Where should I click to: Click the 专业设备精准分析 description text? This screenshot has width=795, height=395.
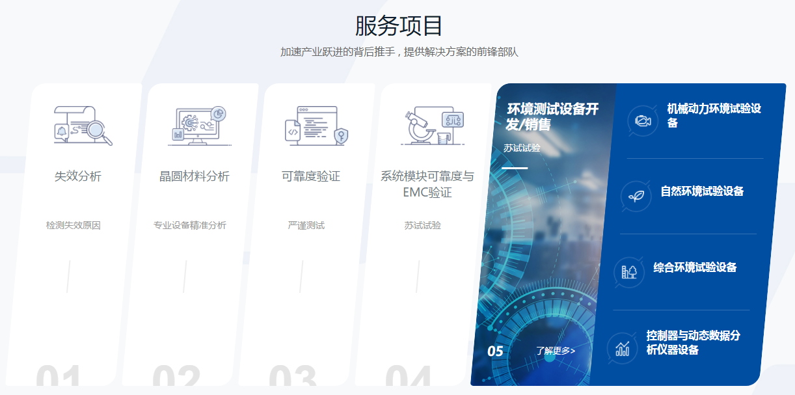(x=190, y=225)
